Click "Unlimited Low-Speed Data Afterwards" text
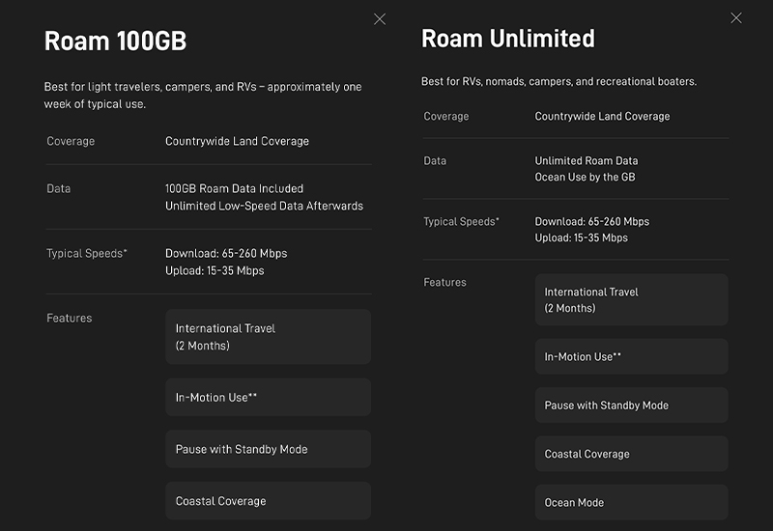Image resolution: width=773 pixels, height=531 pixels. [264, 206]
